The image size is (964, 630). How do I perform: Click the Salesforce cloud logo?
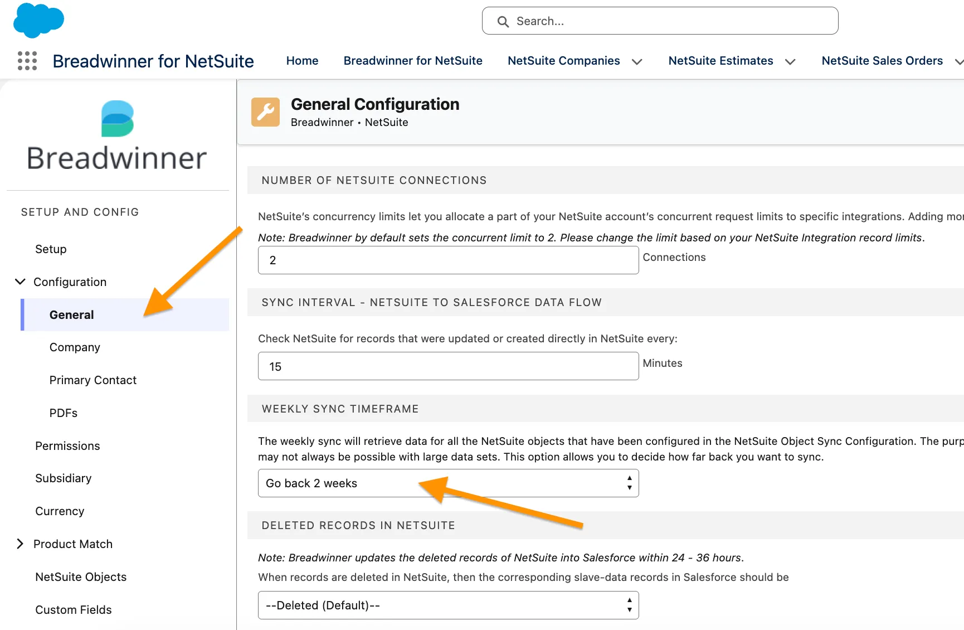tap(38, 21)
